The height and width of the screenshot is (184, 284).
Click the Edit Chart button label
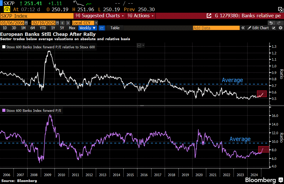tap(261, 28)
